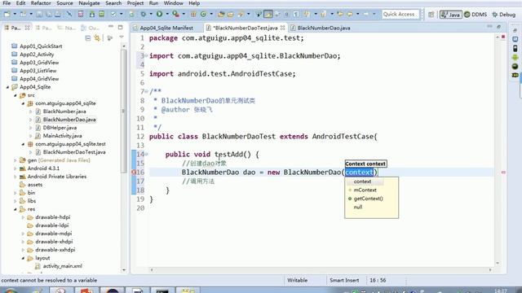Toggle Mark Occurrences in toolbar
The width and height of the screenshot is (522, 293).
point(268,15)
